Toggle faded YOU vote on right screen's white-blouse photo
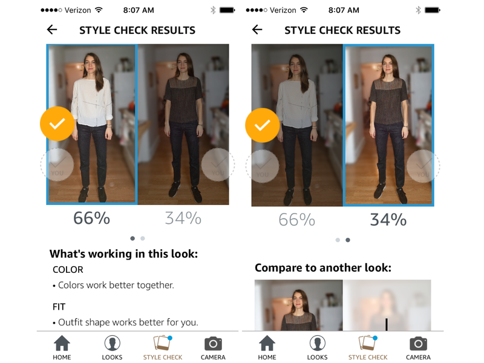 (263, 166)
